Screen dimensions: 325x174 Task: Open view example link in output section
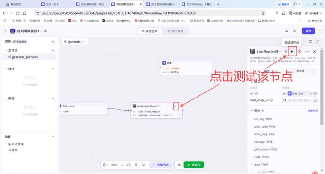[x=313, y=111]
